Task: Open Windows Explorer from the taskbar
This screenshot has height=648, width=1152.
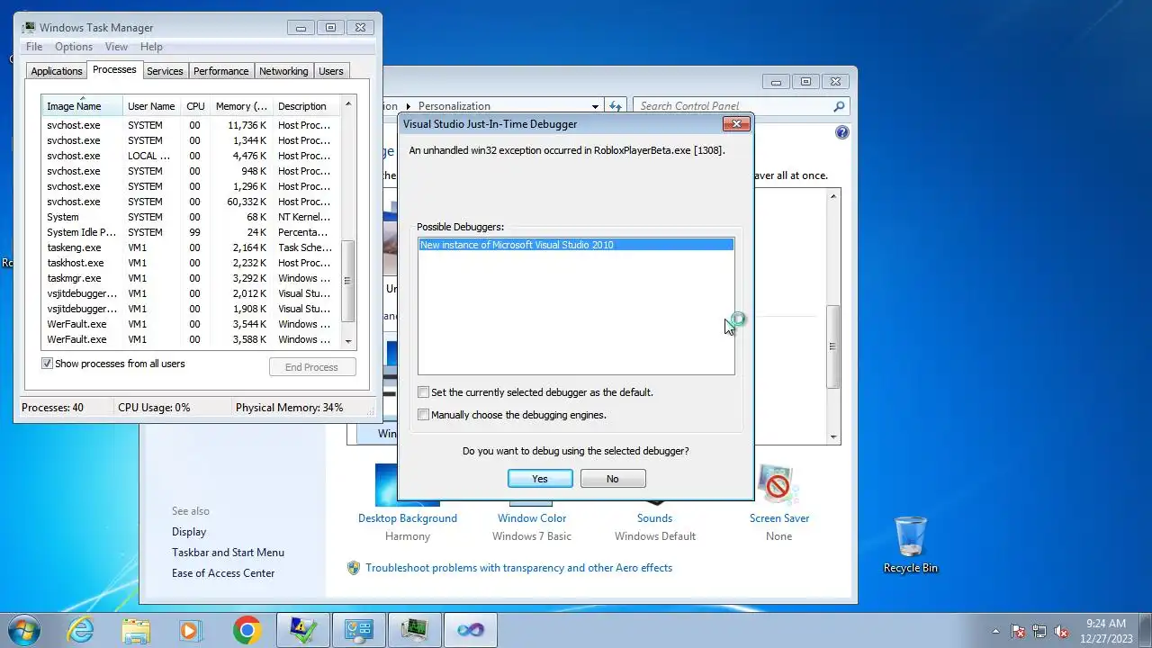Action: (x=137, y=630)
